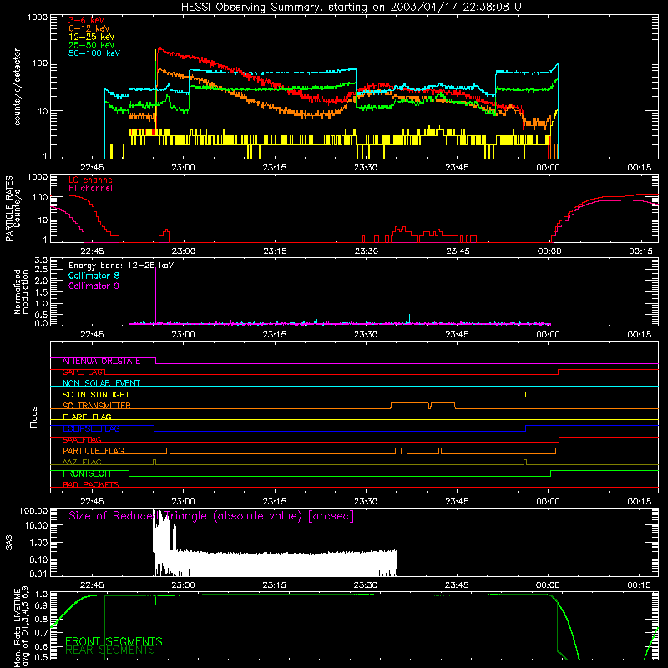Click the 'SC_IN_SUNLIGHT' flag label
This screenshot has height=668, width=668.
point(96,394)
